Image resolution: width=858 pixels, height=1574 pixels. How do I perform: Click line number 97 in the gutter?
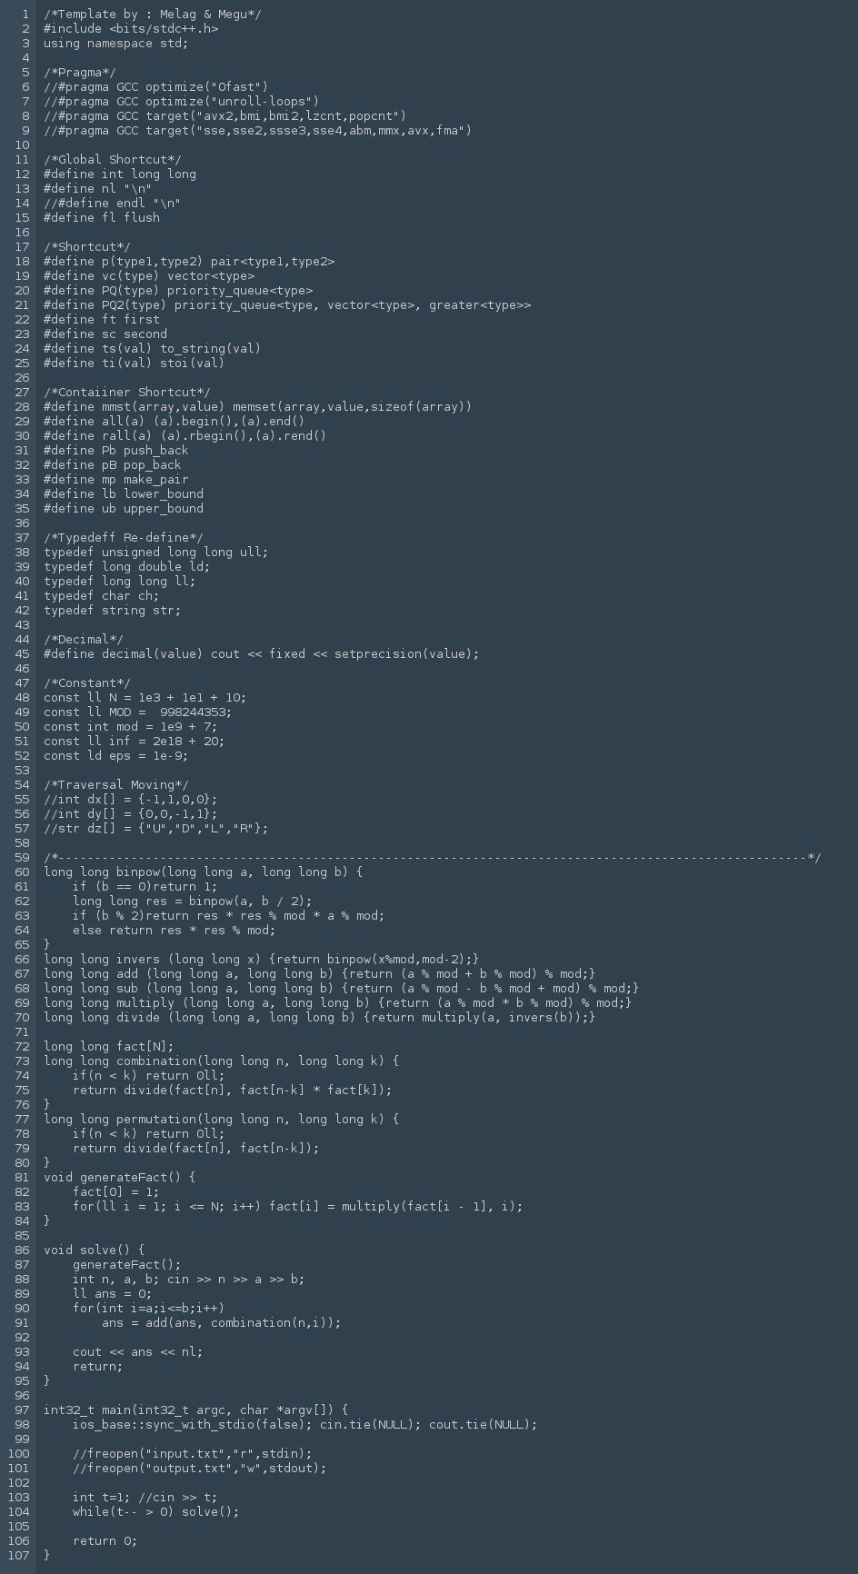pyautogui.click(x=18, y=1410)
